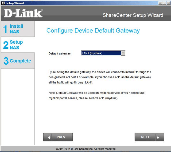The image size is (171, 152).
Task: Click the 'Note: Default Gateway will be used' paragraph
Action: [96, 95]
